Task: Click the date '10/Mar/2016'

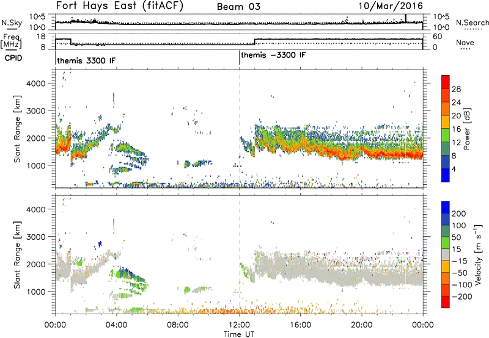Action: point(391,6)
